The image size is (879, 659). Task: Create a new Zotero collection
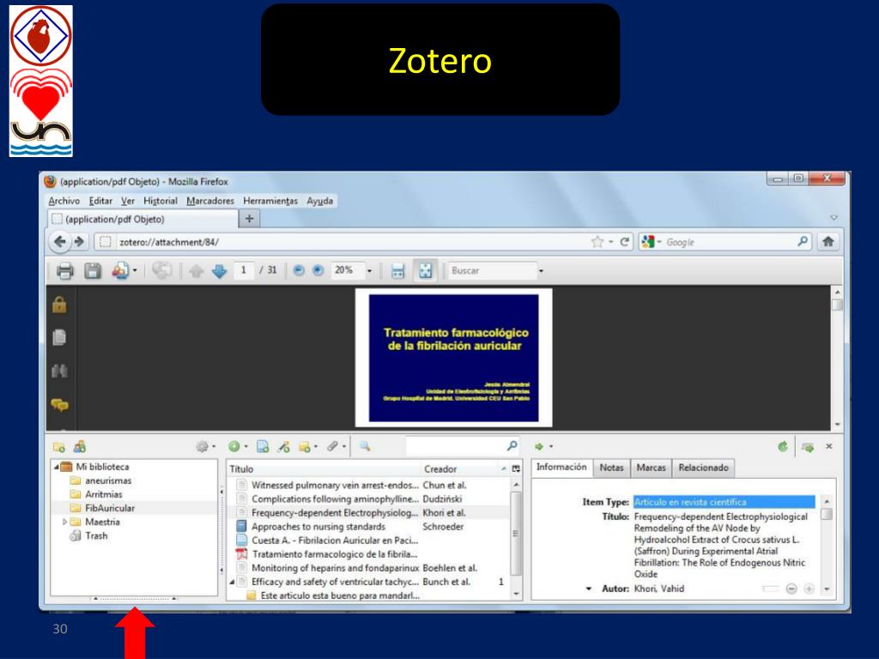pos(59,446)
